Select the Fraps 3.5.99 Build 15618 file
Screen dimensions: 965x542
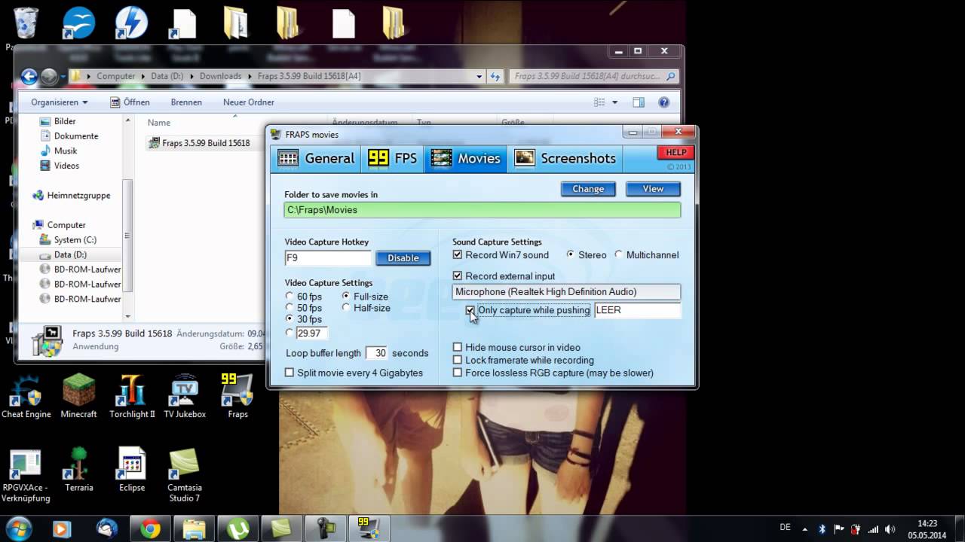point(199,143)
